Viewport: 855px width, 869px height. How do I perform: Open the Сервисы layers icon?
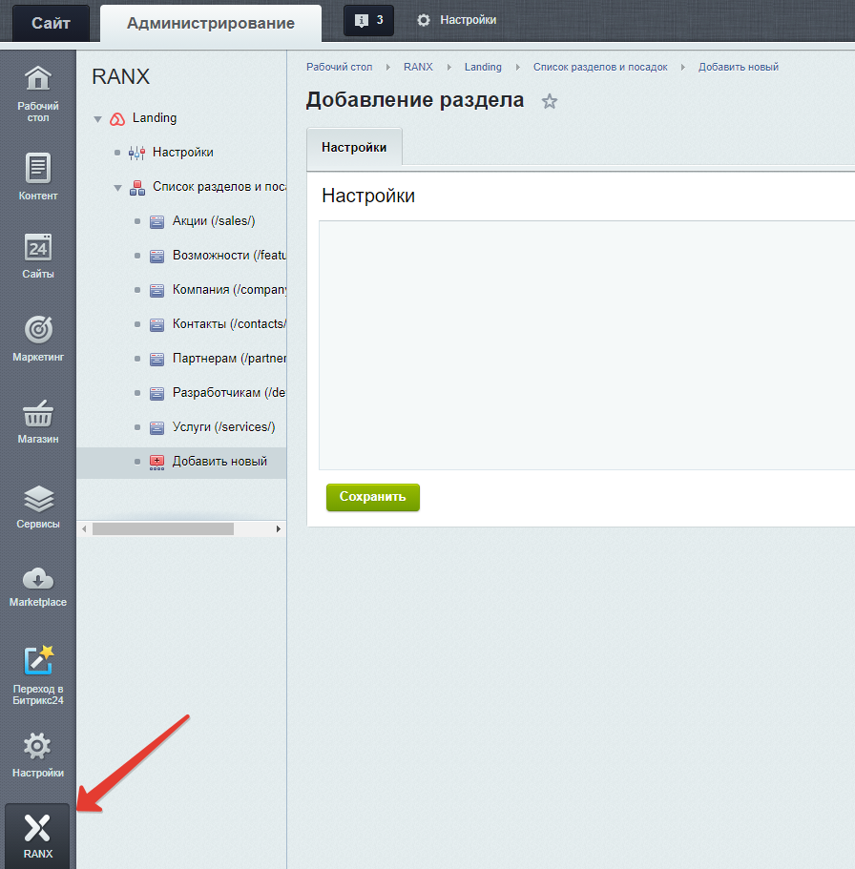click(x=38, y=498)
